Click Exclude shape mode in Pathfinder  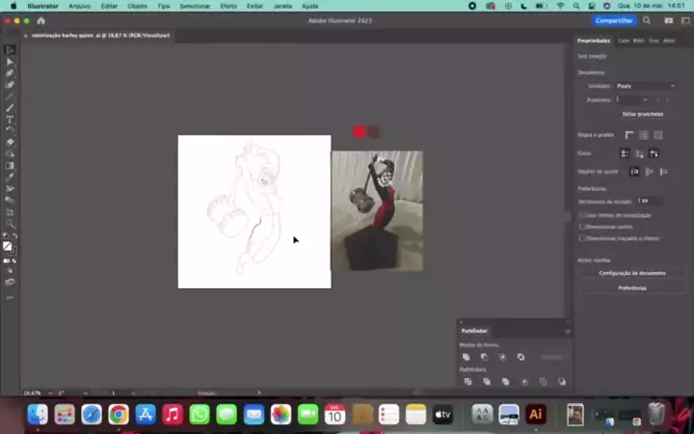tap(520, 357)
